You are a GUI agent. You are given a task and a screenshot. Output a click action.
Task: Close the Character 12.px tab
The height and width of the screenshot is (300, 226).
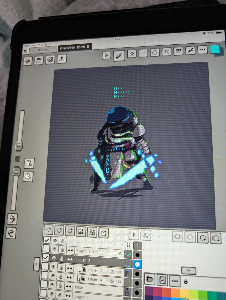pos(88,46)
